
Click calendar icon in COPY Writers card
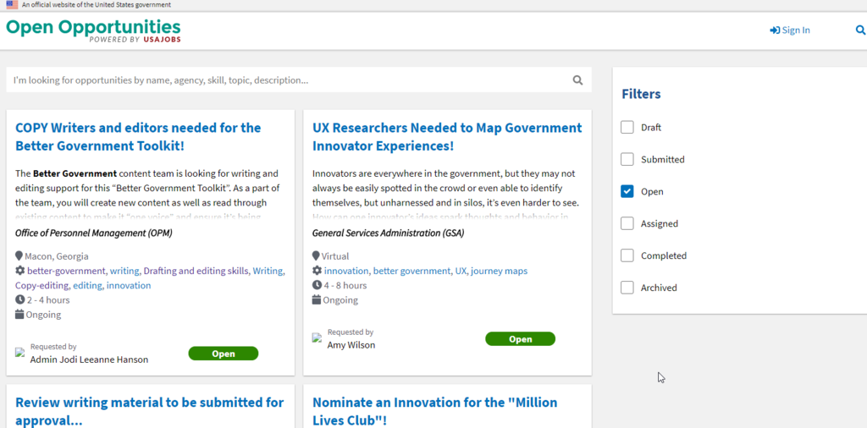click(19, 315)
